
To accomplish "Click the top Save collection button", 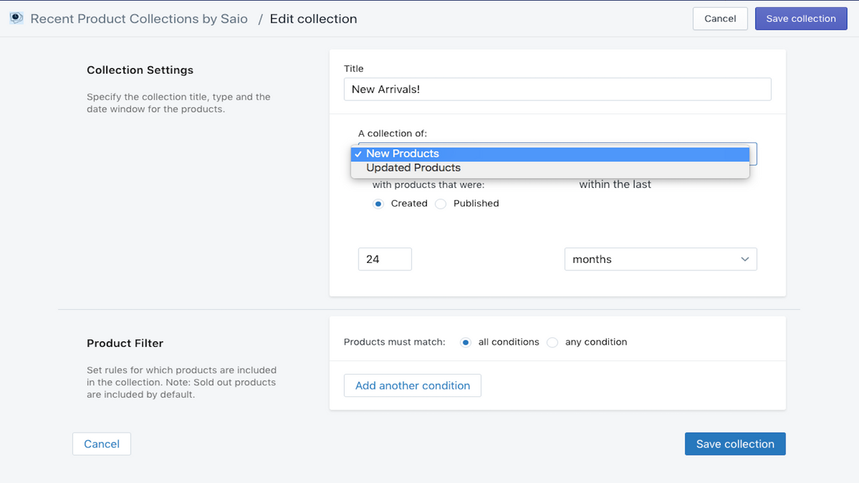I will [x=801, y=19].
